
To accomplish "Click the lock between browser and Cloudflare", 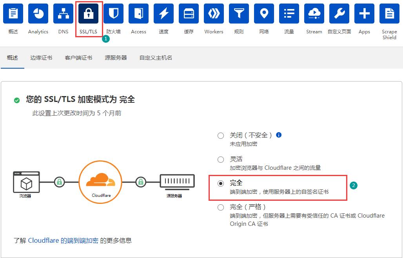I will pyautogui.click(x=59, y=182).
